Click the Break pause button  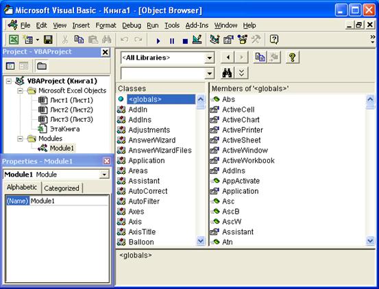coord(172,41)
